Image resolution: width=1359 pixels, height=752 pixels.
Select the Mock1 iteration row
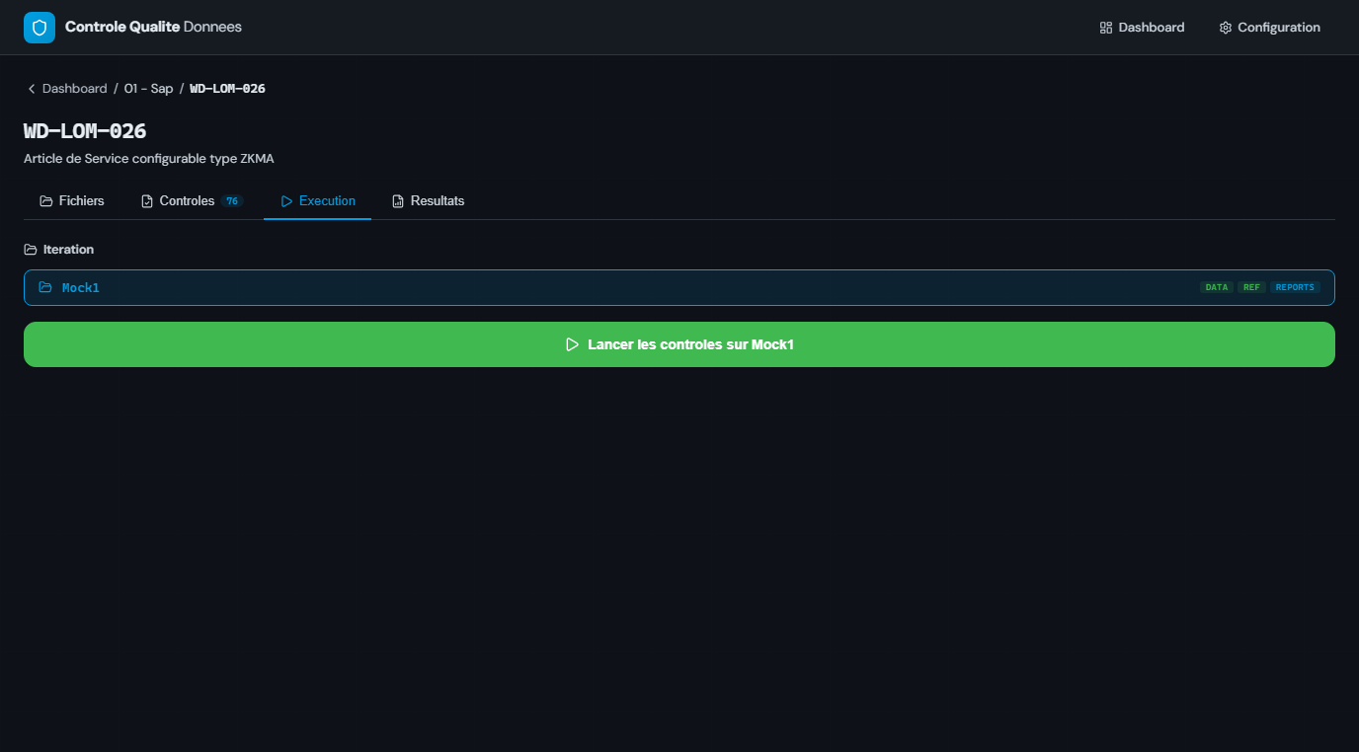[x=679, y=287]
